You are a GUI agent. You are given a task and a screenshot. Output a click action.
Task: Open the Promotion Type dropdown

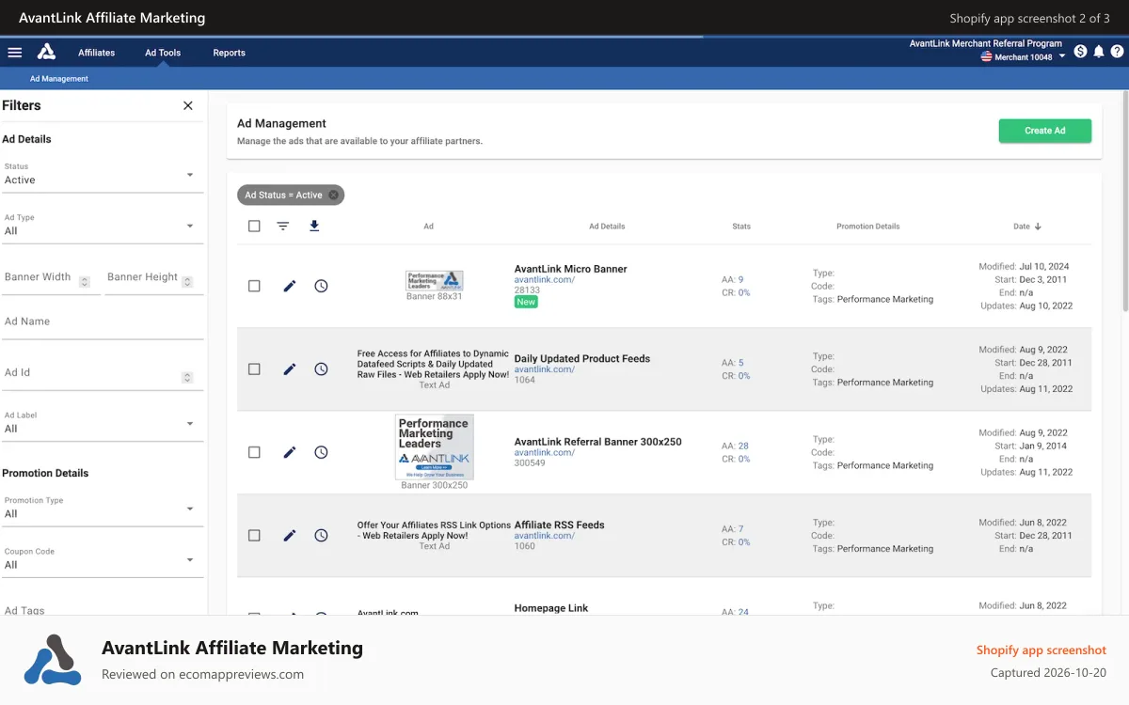coord(102,509)
